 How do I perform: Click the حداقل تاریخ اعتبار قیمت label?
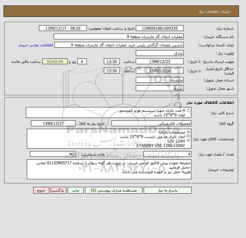pyautogui.click(x=220, y=71)
